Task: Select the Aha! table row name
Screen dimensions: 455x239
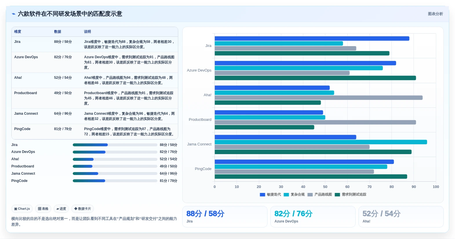Action: pos(18,78)
